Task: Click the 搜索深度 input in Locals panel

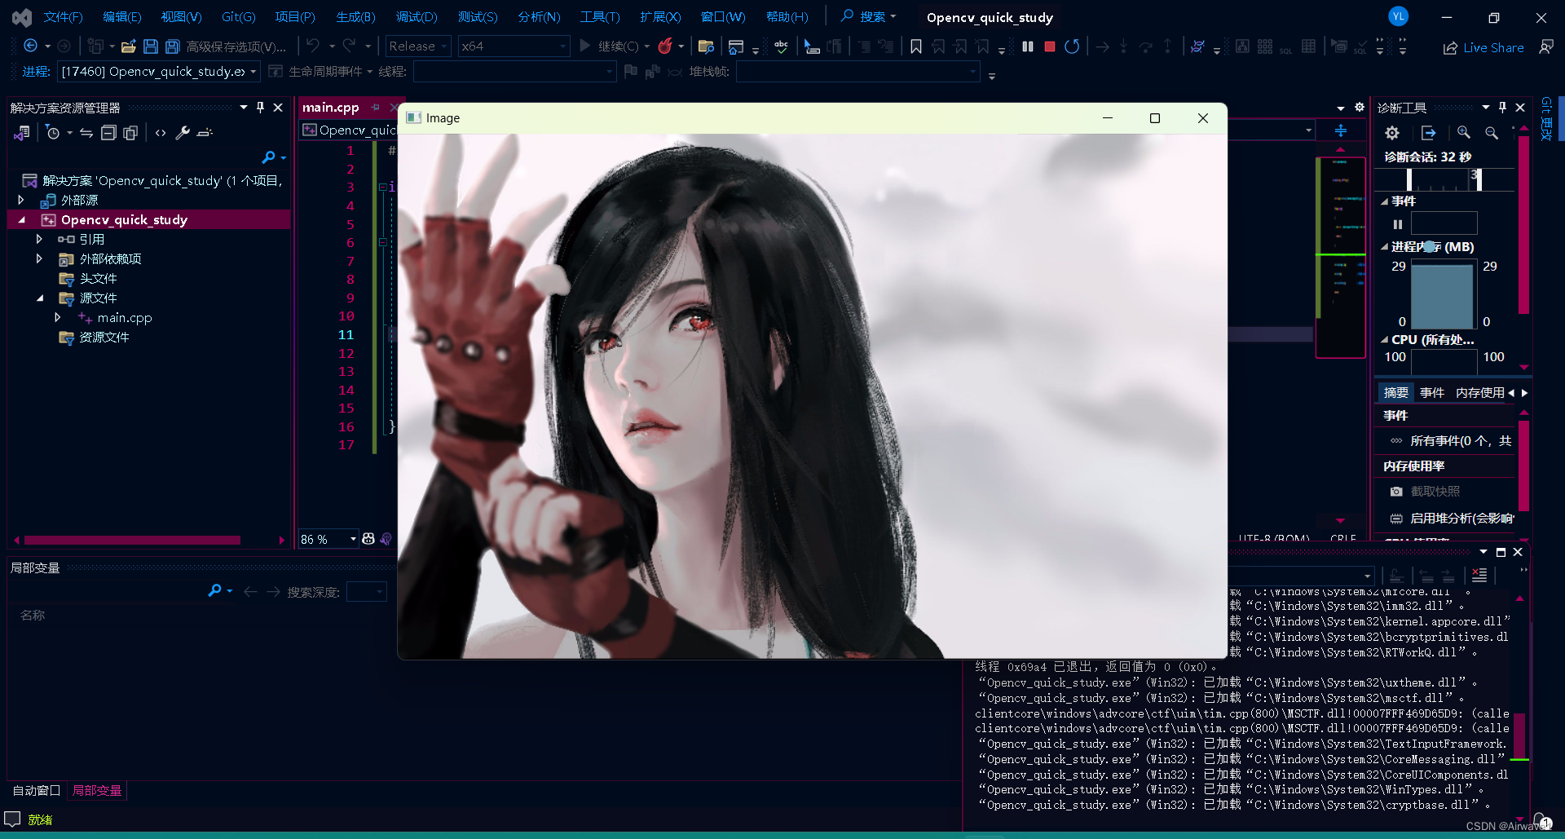Action: [366, 592]
